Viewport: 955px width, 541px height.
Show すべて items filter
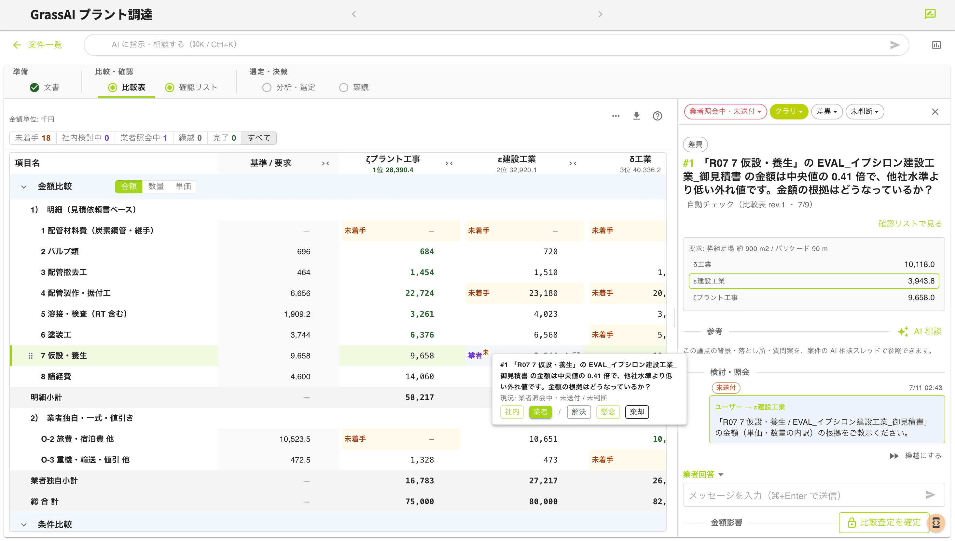[259, 138]
